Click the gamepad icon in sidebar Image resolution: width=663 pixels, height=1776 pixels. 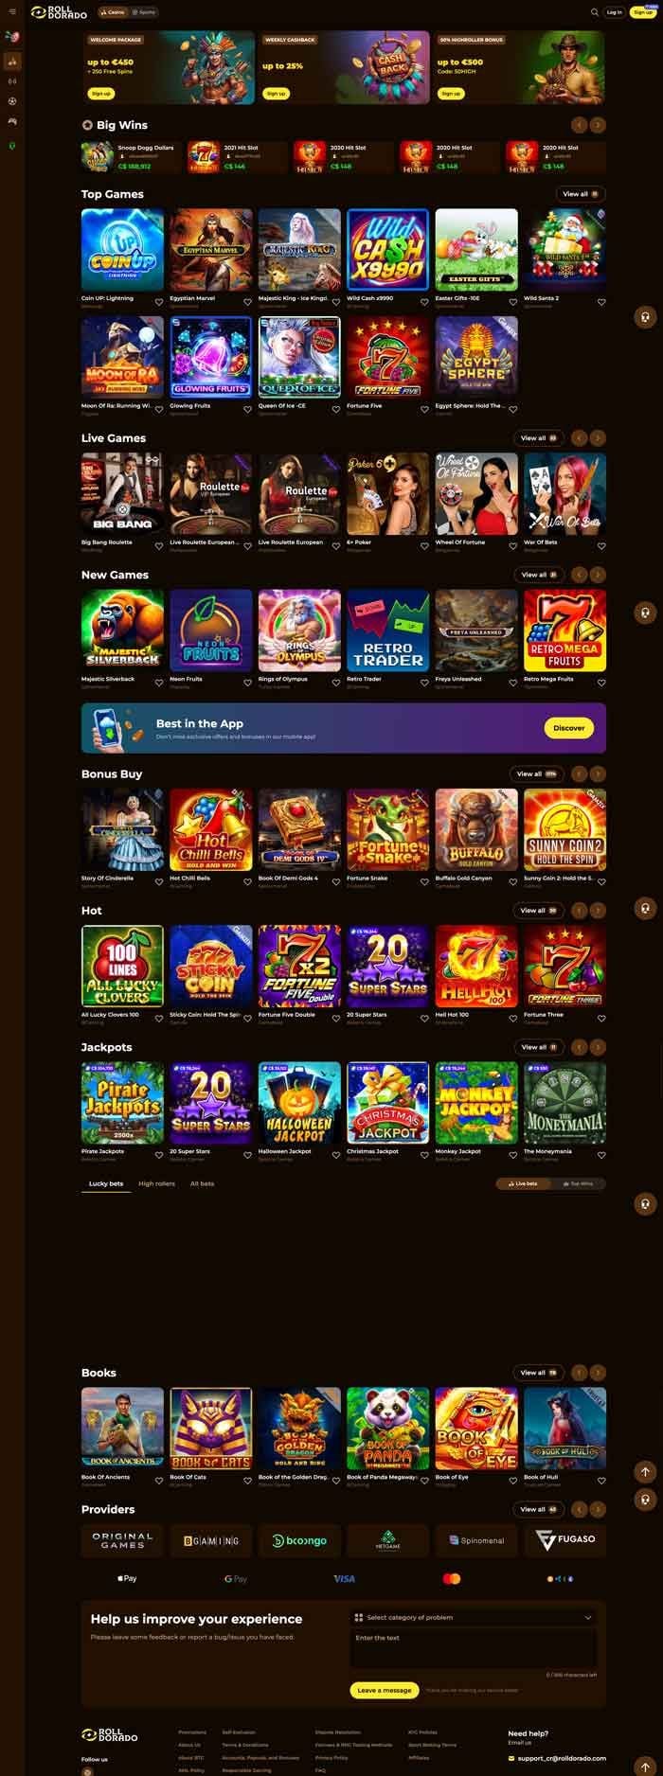(12, 121)
